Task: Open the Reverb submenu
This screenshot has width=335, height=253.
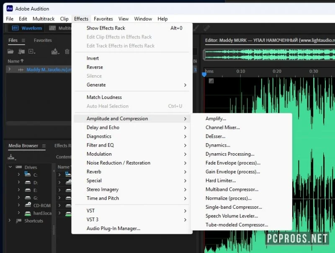Action: [132, 172]
